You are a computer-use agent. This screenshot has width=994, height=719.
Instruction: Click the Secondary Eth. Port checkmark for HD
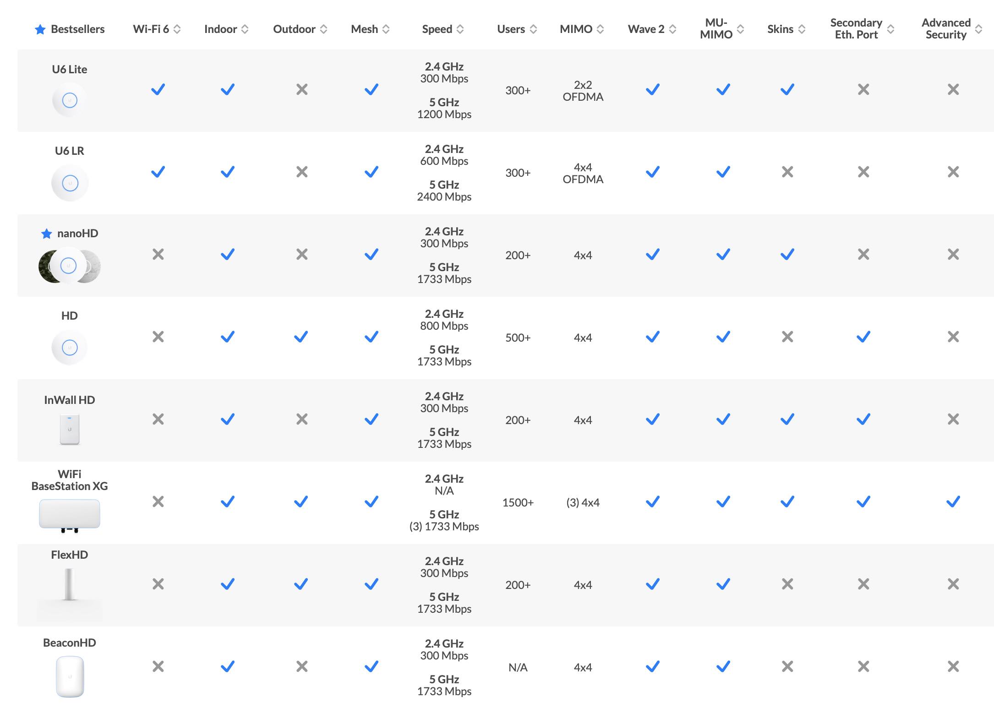[863, 337]
